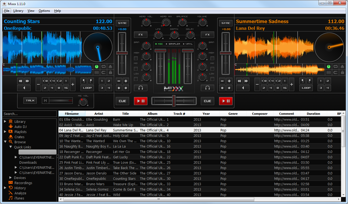Eject the track from Summertime Sadness deck
This screenshot has width=348, height=204.
coord(342,66)
